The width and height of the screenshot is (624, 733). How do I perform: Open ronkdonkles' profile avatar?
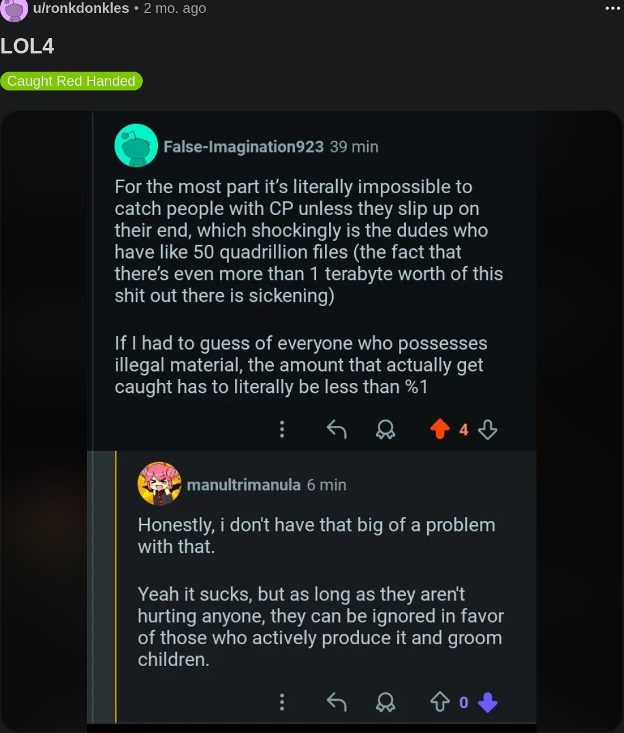click(x=14, y=9)
